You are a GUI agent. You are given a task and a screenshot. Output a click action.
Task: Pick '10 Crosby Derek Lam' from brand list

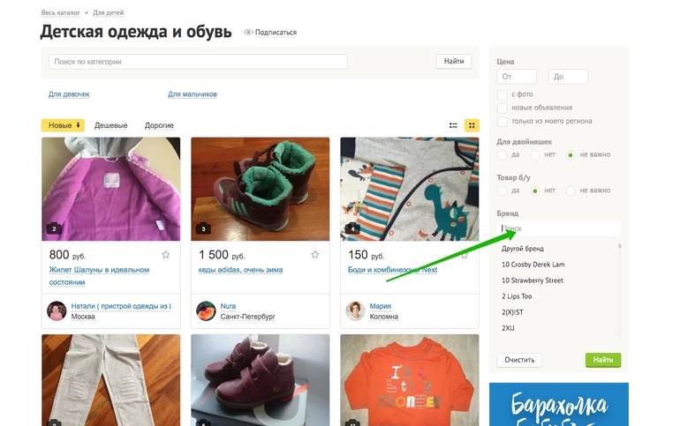click(x=533, y=265)
